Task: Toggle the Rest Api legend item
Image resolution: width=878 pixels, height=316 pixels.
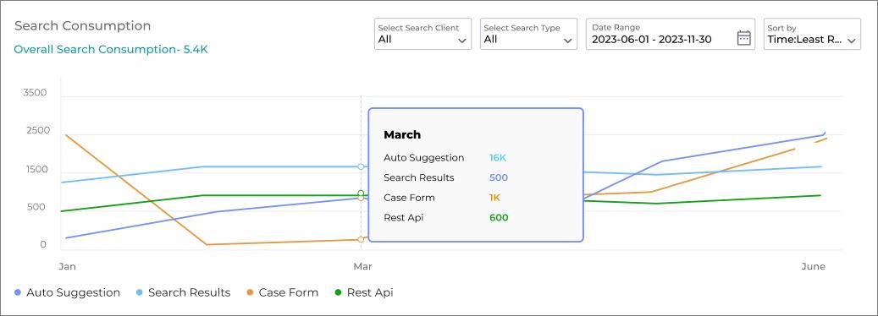Action: 364,292
